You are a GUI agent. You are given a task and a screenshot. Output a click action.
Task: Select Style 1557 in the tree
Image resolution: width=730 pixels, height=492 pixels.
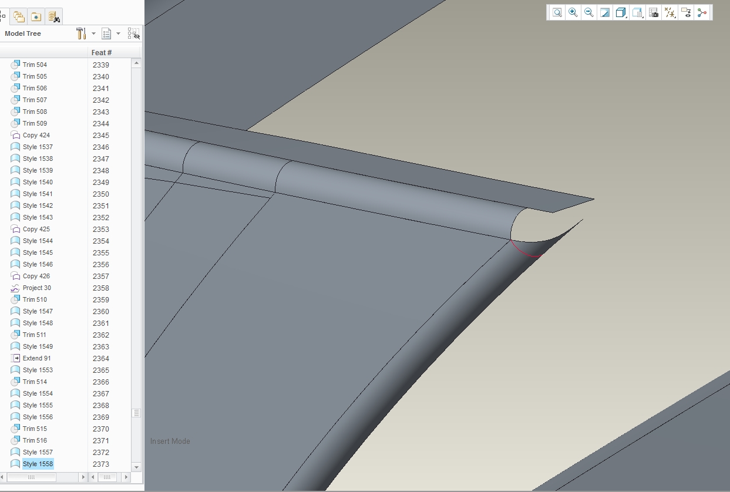click(x=38, y=452)
